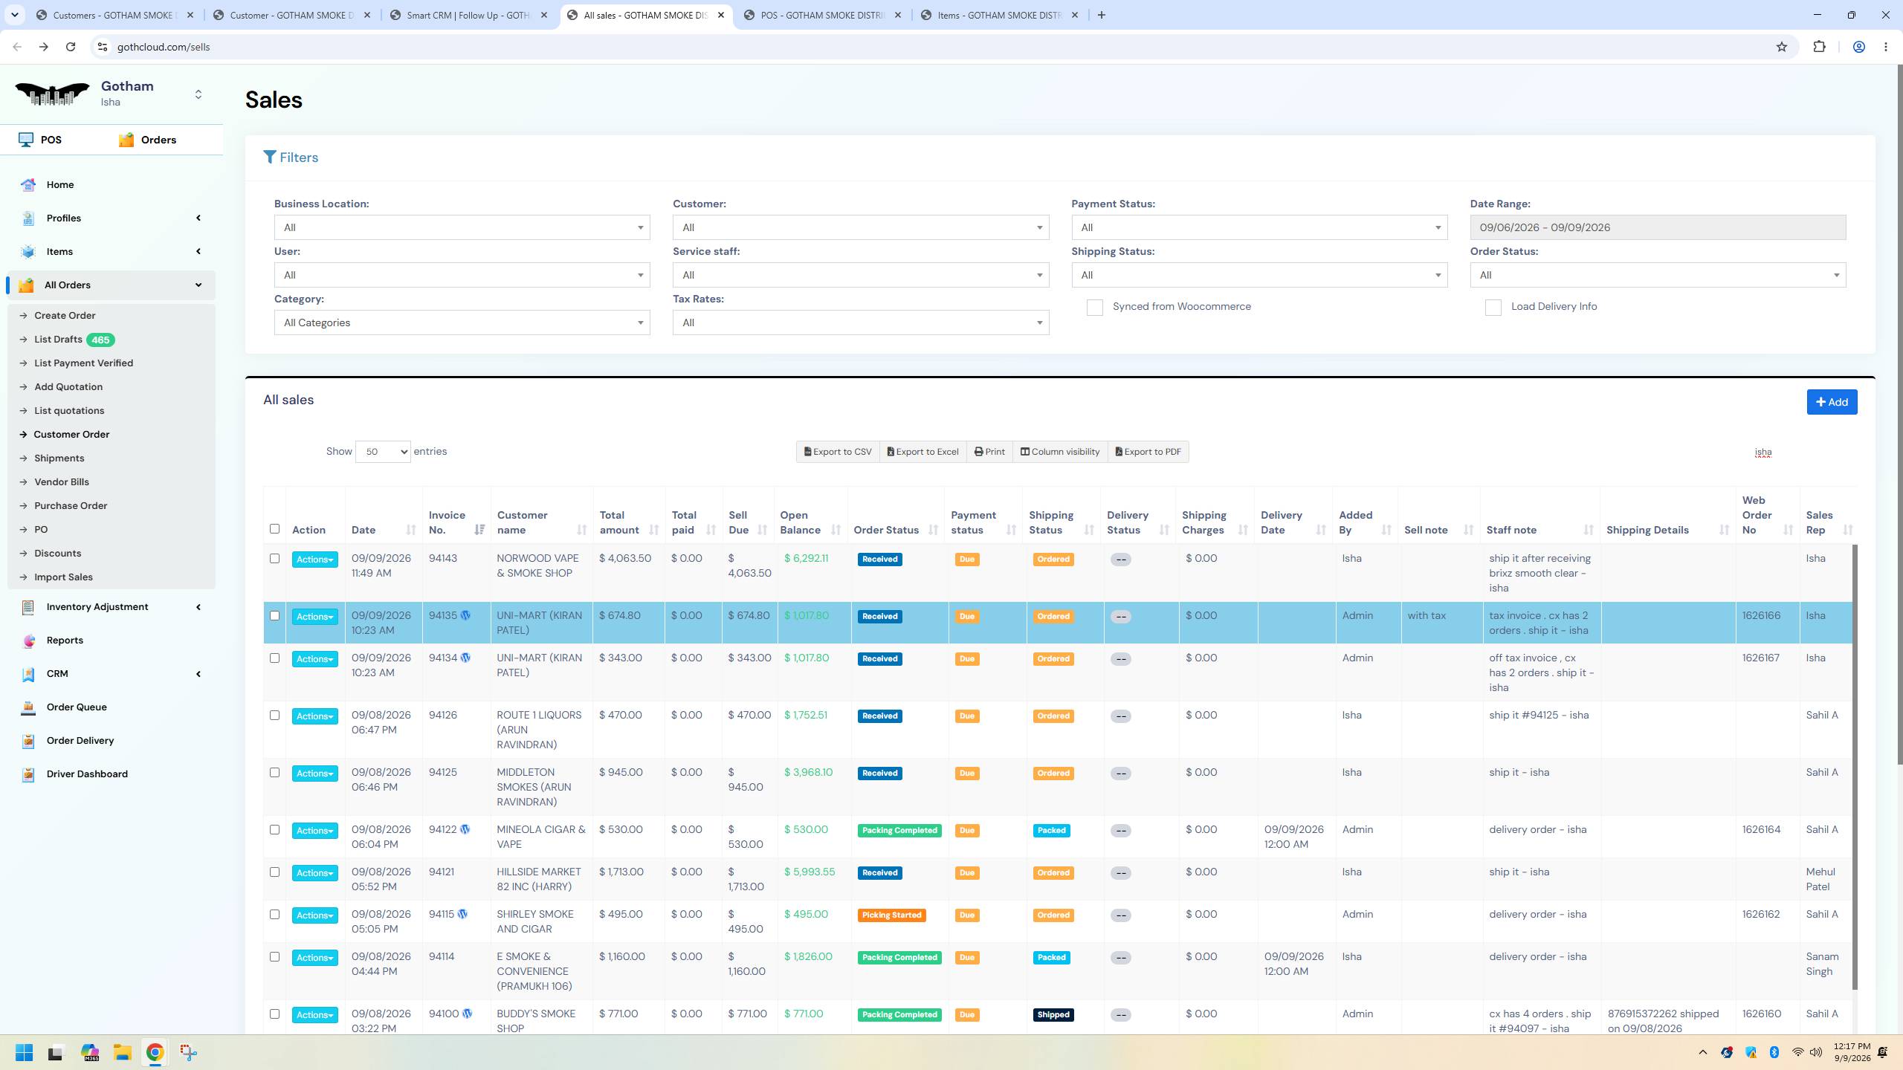Click the Reports sidebar icon
The image size is (1903, 1070).
point(28,641)
